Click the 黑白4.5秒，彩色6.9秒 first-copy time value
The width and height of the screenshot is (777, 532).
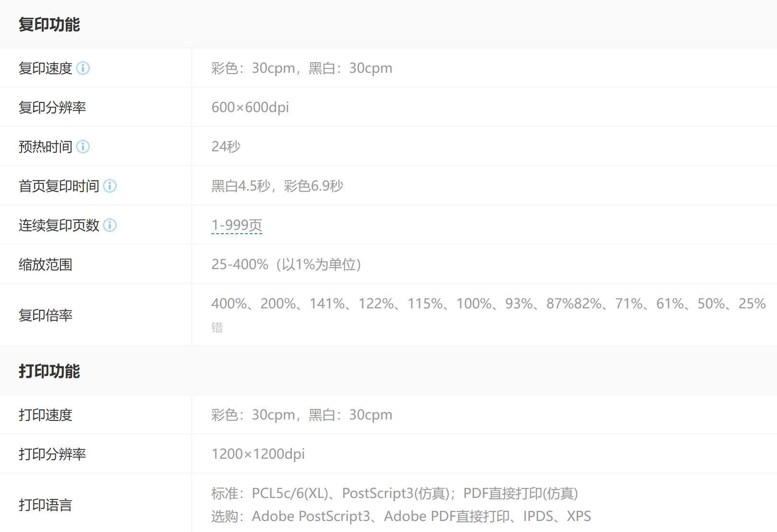click(277, 186)
